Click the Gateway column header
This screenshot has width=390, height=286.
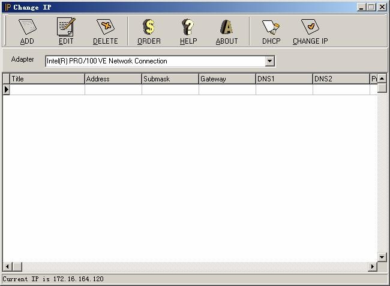point(227,79)
